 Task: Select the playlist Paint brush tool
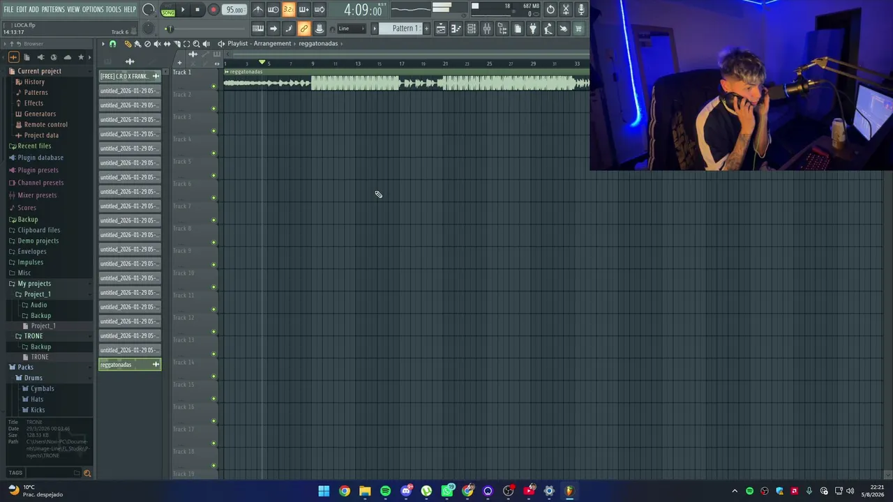point(137,44)
